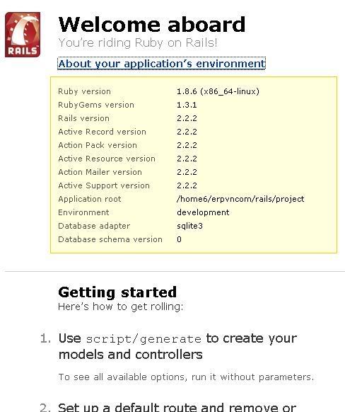Open About your application's environment link
The height and width of the screenshot is (412, 345).
(162, 64)
